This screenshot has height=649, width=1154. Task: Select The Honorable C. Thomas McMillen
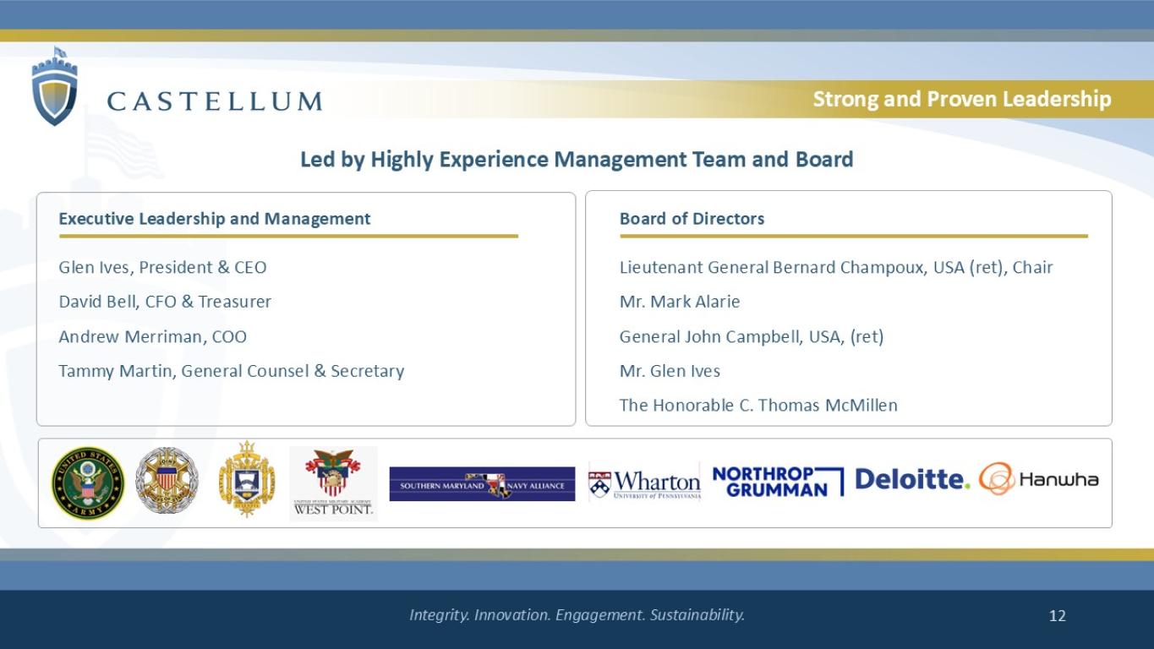tap(758, 406)
